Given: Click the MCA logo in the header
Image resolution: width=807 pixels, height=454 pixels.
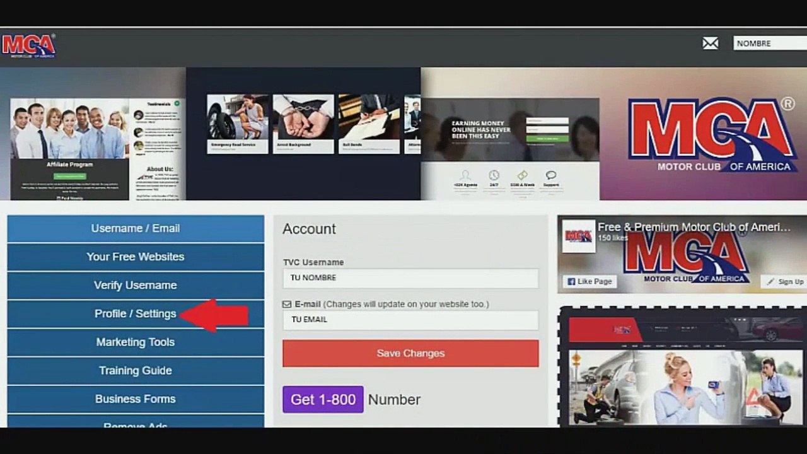Looking at the screenshot, I should (28, 46).
